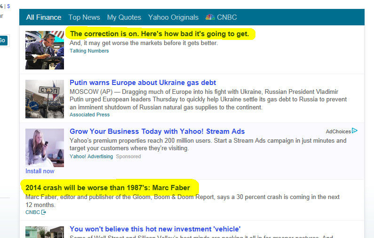This screenshot has width=374, height=238.
Task: Click the Install now link
Action: click(40, 171)
